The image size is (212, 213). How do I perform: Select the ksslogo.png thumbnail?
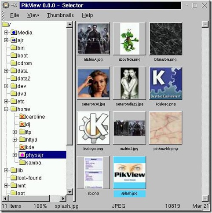(93, 128)
